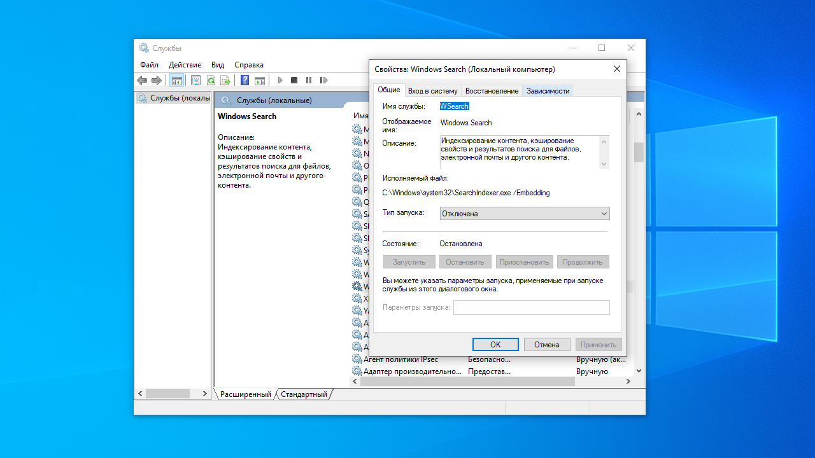Click the Продолжить button
Viewport: 815px width, 458px height.
pos(583,262)
